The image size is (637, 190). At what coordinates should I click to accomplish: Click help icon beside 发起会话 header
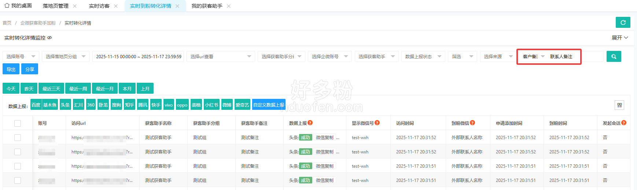[x=624, y=123]
